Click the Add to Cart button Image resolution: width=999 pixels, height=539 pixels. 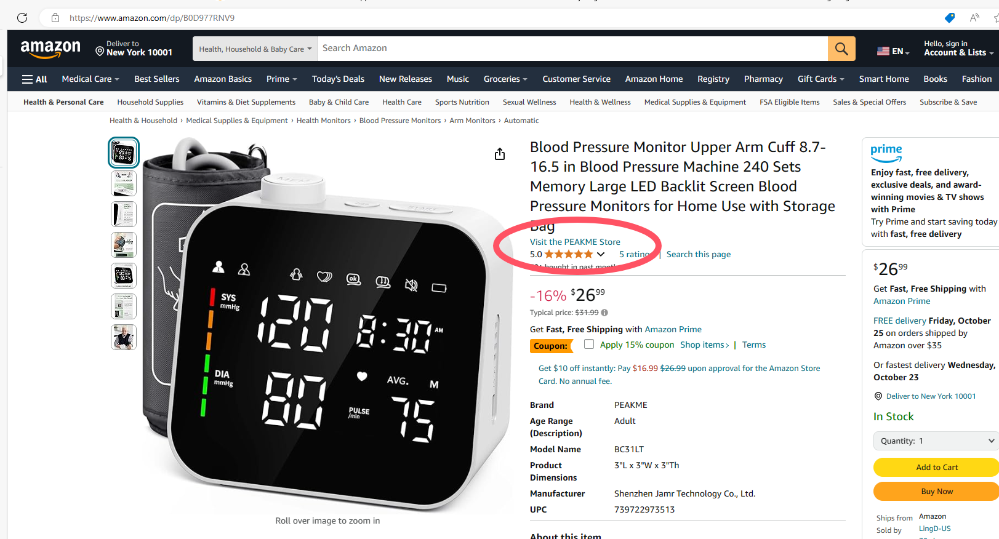coord(936,467)
